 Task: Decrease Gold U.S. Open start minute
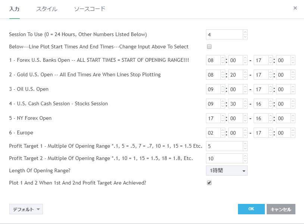pyautogui.click(x=245, y=77)
